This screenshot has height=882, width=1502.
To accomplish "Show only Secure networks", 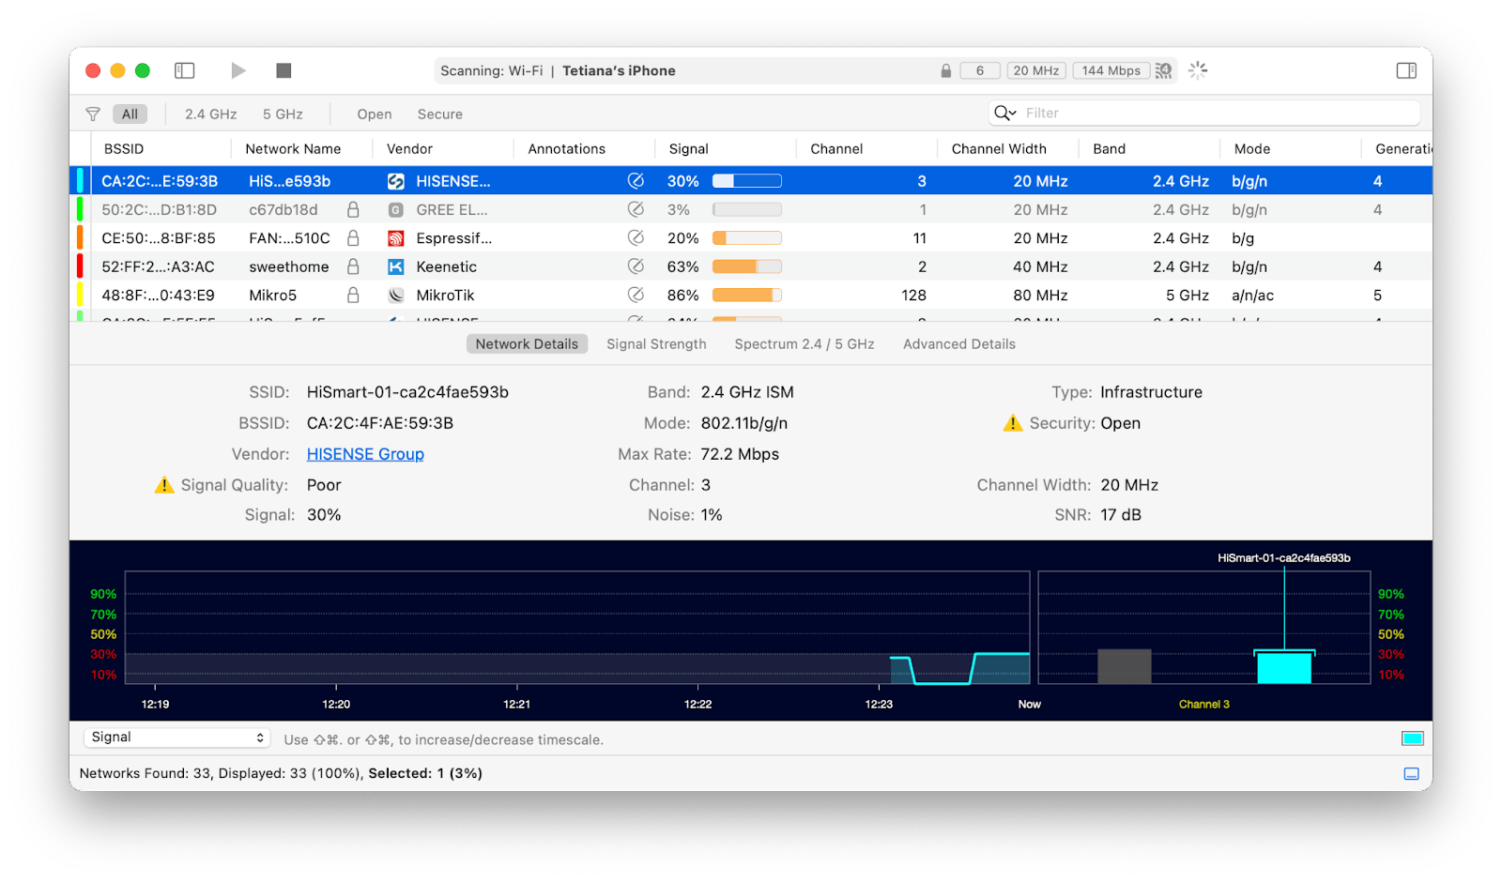I will click(x=440, y=114).
